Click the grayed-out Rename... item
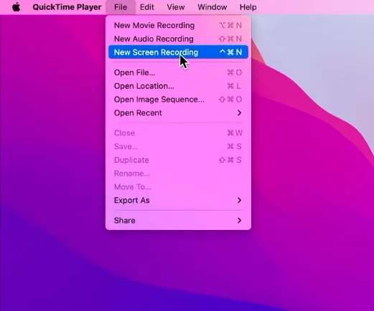This screenshot has width=374, height=311. (178, 173)
